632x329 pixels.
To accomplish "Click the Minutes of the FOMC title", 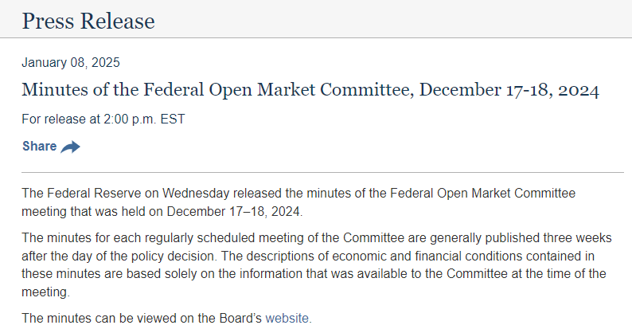I will click(x=310, y=90).
